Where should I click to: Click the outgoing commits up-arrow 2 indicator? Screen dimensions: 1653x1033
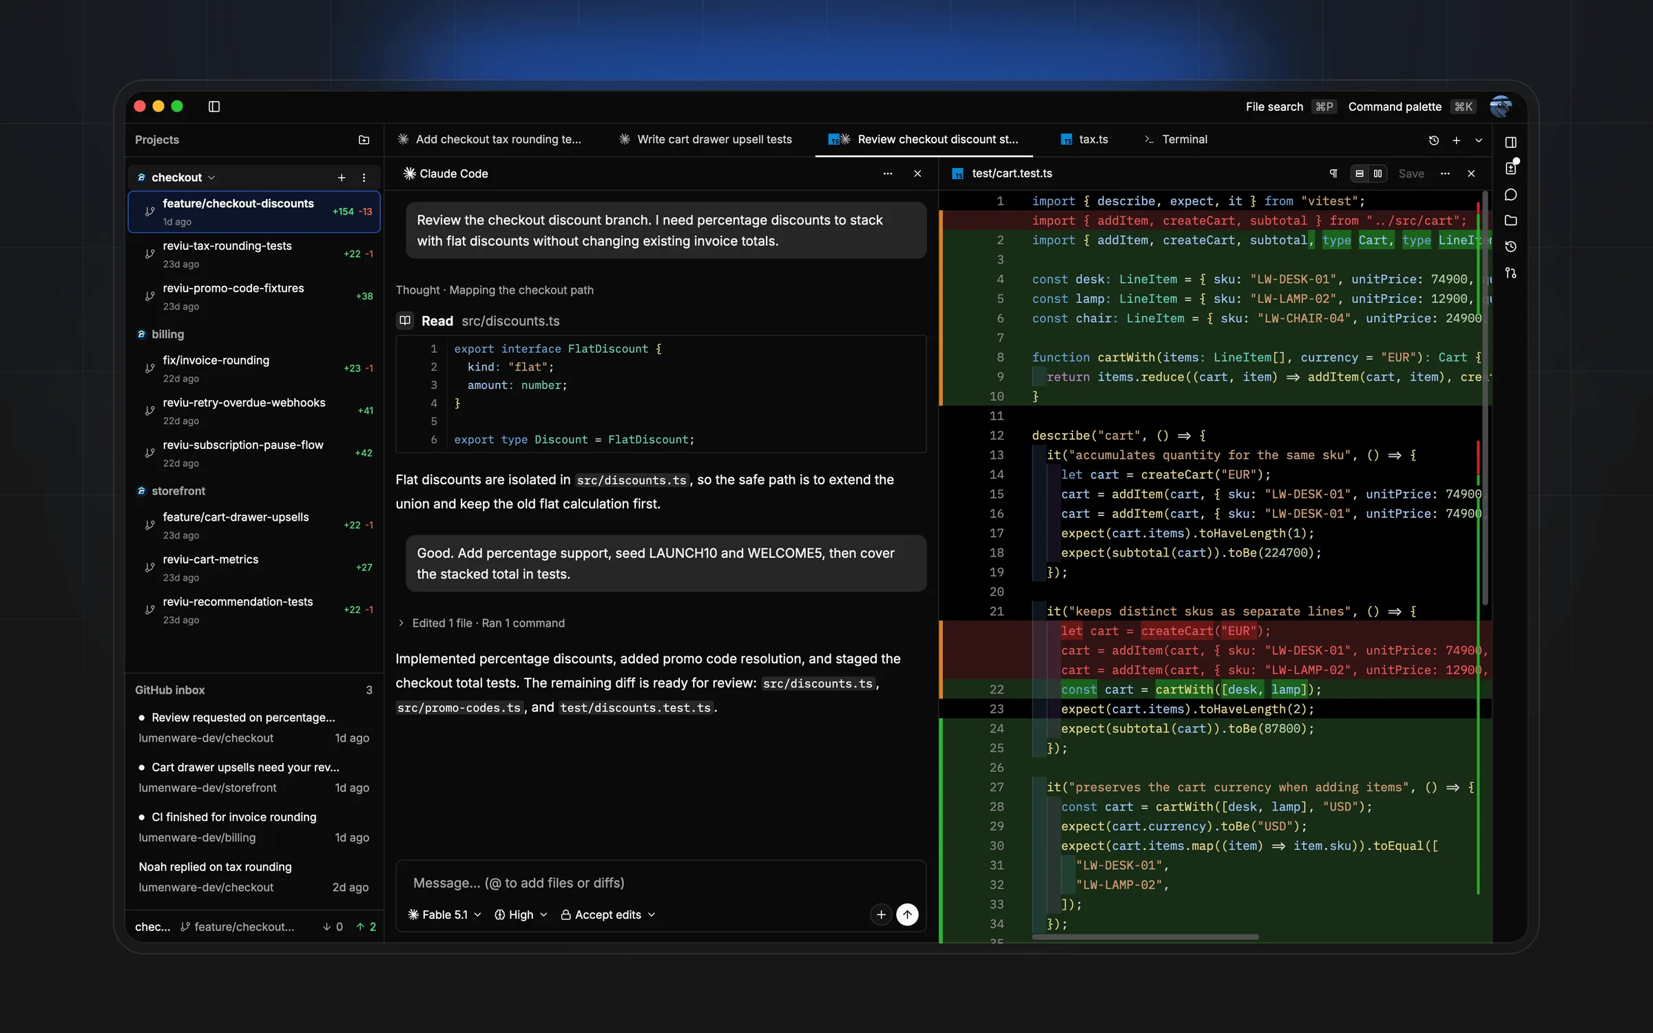(x=366, y=927)
